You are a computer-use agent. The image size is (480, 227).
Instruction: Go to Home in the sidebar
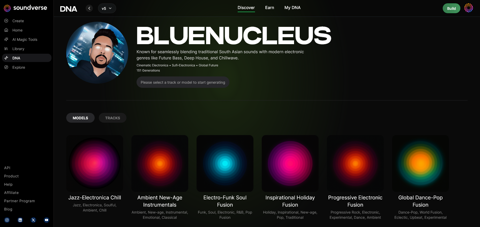pyautogui.click(x=17, y=30)
